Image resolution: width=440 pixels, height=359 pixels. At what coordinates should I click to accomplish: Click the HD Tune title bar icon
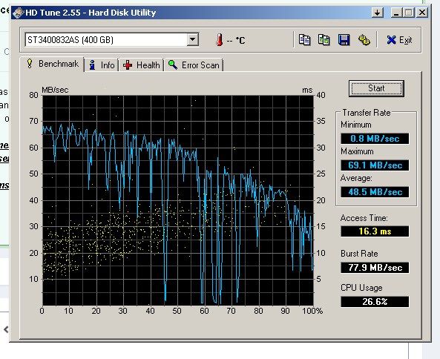(19, 13)
